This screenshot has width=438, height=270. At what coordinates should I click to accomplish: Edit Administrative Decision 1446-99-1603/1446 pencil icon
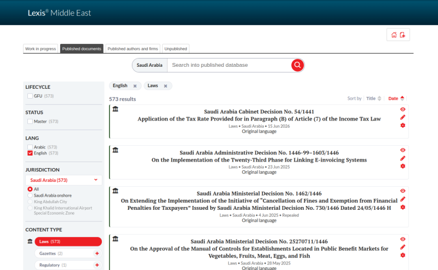pos(402,158)
